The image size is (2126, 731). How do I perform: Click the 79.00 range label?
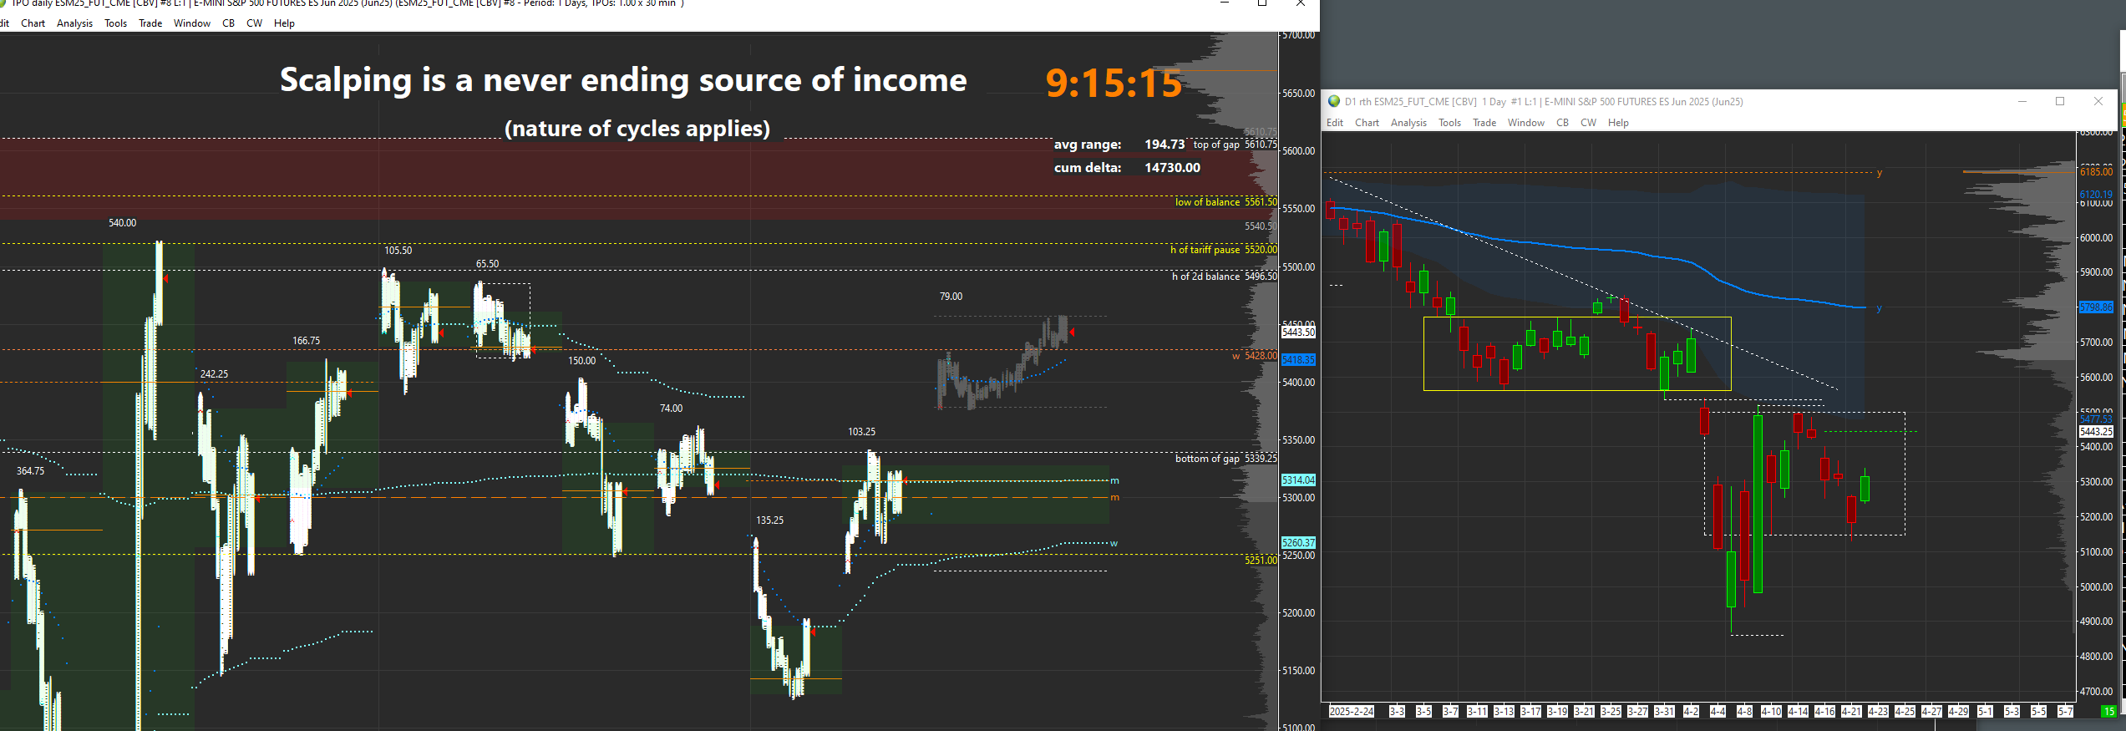point(951,297)
